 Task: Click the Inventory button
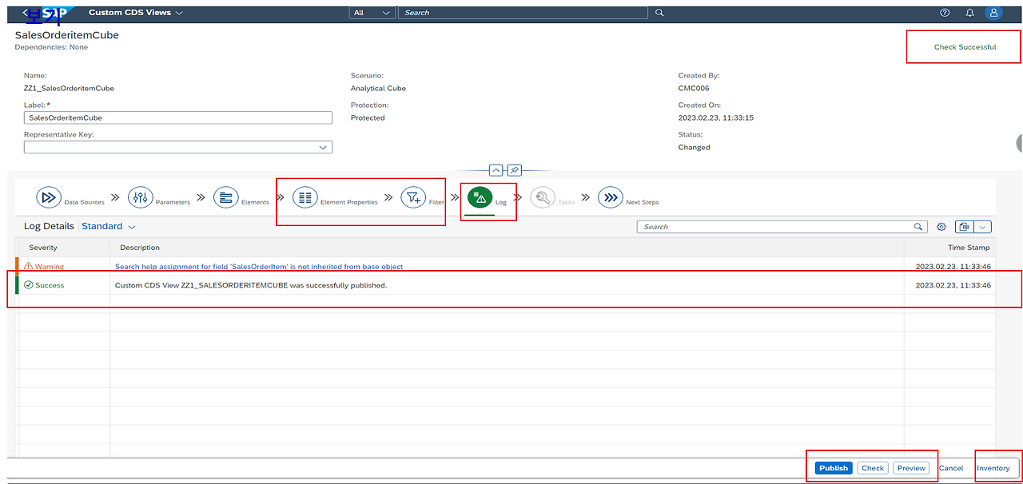(993, 468)
